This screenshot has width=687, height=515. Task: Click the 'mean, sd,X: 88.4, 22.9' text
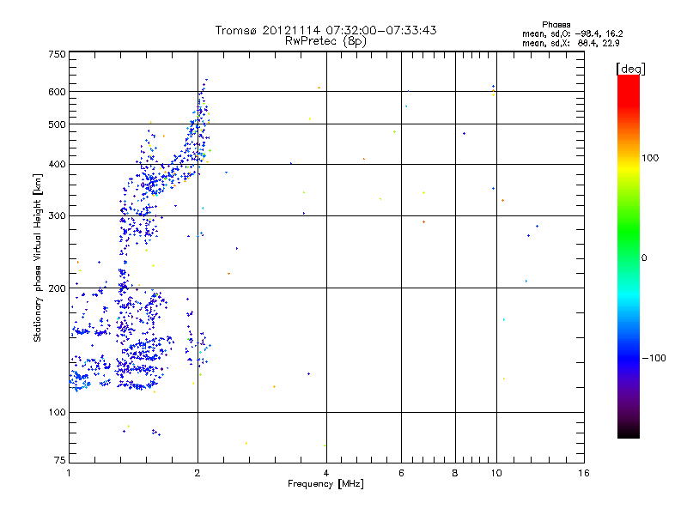570,43
